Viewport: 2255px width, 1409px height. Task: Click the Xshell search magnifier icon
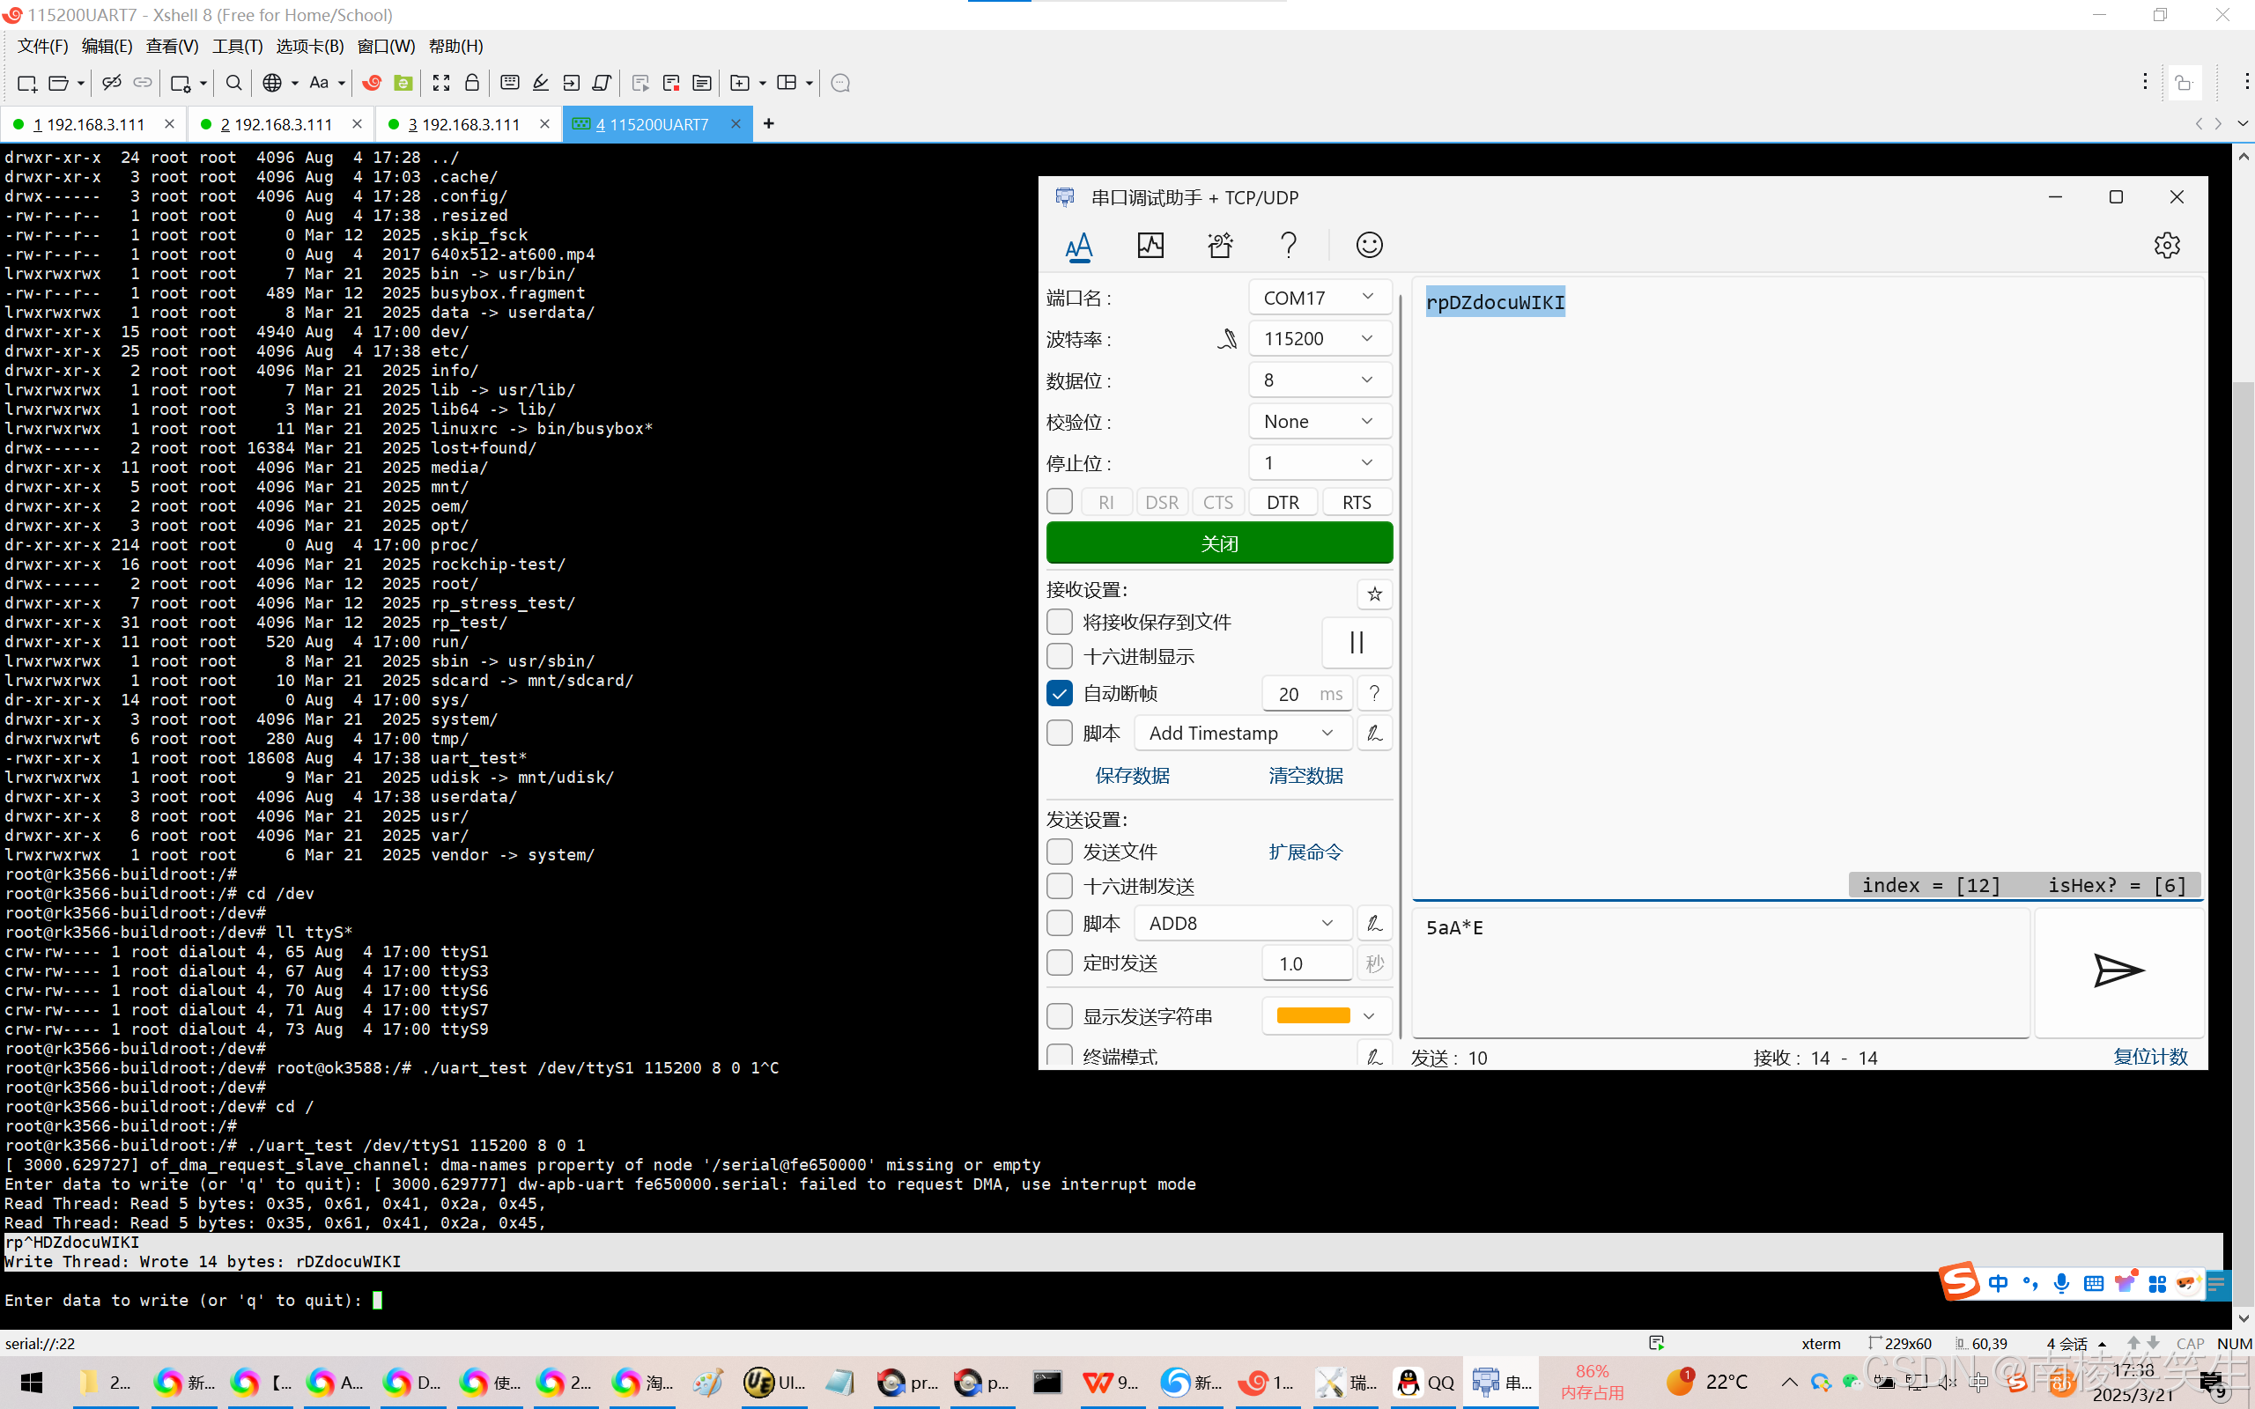234,83
